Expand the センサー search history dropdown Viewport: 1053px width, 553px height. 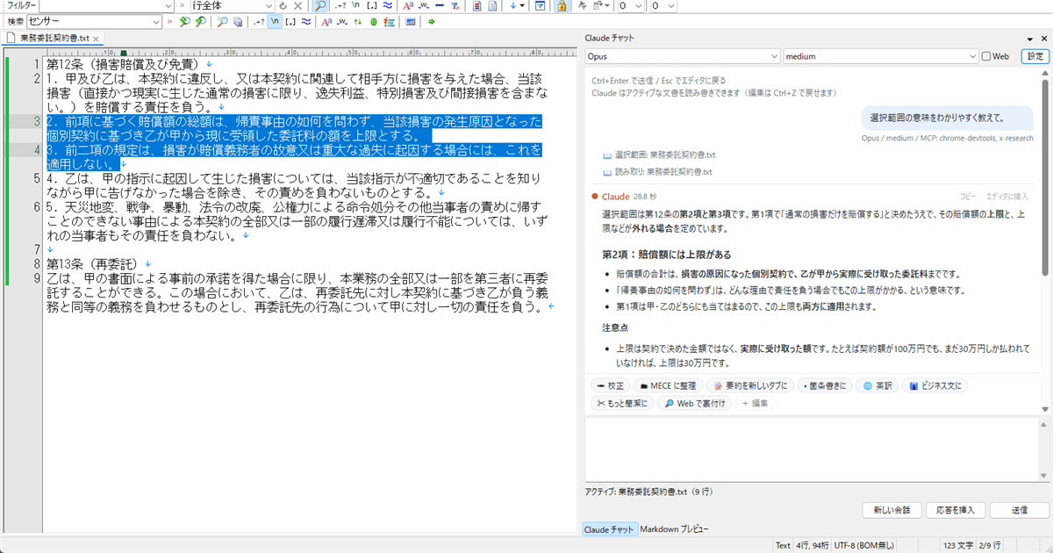coord(156,21)
